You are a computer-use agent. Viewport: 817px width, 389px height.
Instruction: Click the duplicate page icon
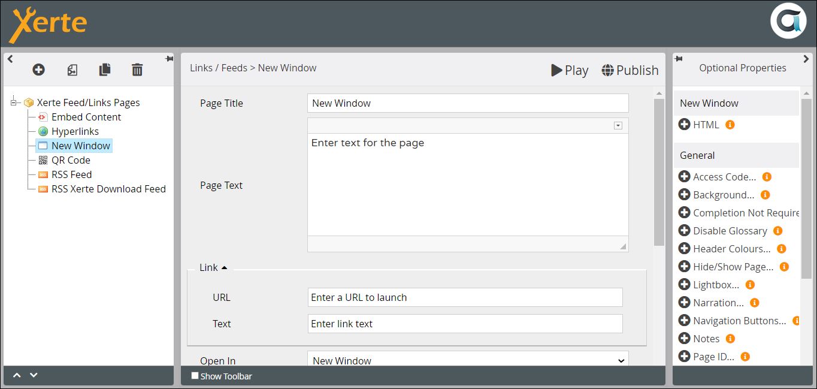click(x=105, y=70)
